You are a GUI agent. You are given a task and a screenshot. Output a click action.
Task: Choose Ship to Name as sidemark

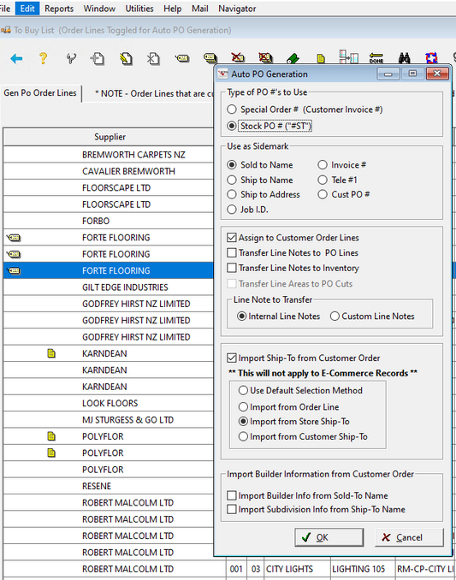click(232, 181)
